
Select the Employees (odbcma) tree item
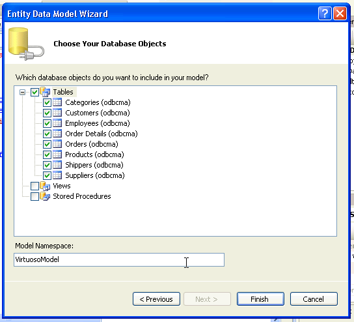98,123
